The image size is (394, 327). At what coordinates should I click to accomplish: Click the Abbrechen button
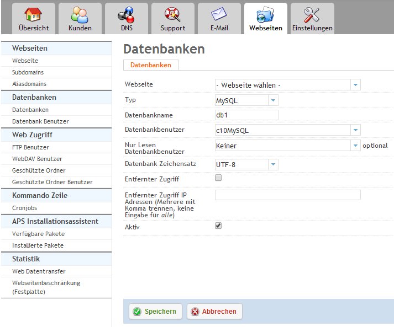pos(214,312)
